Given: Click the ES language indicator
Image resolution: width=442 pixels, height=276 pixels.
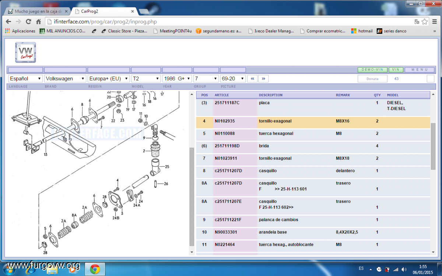Looking at the screenshot, I should pos(361,269).
